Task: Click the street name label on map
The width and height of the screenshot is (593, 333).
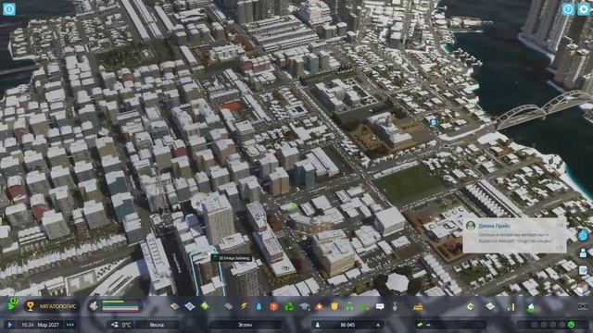Action: coord(232,258)
